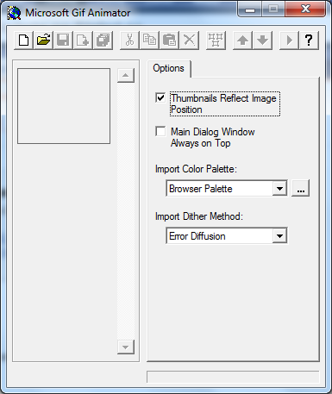Click the ellipsis browse palette button

301,189
